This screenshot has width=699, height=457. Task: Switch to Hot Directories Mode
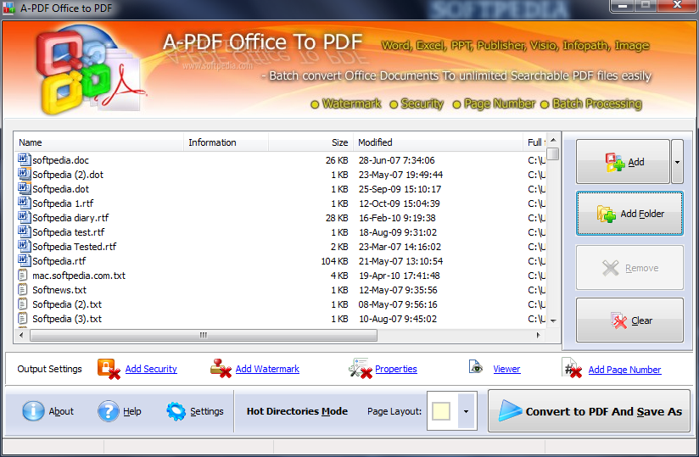[297, 411]
